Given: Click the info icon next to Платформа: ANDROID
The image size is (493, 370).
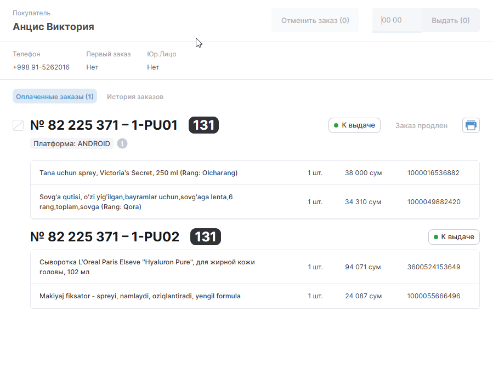Looking at the screenshot, I should tap(122, 143).
